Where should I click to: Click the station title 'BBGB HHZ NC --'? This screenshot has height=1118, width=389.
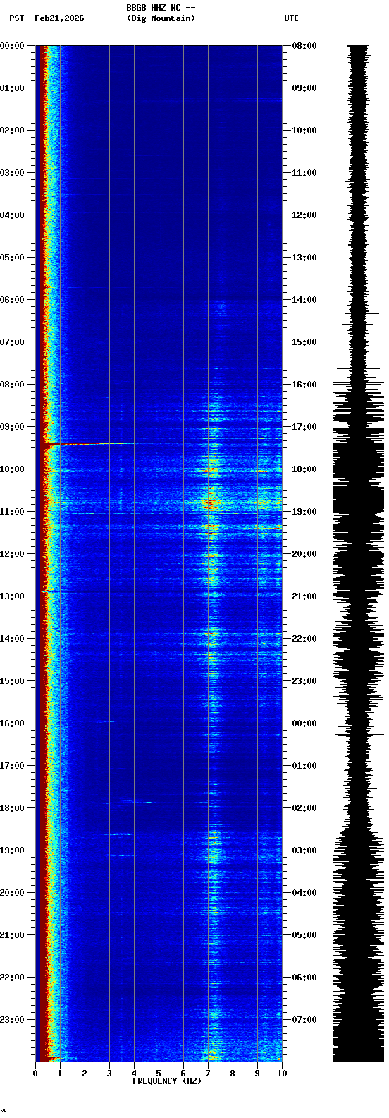point(161,8)
